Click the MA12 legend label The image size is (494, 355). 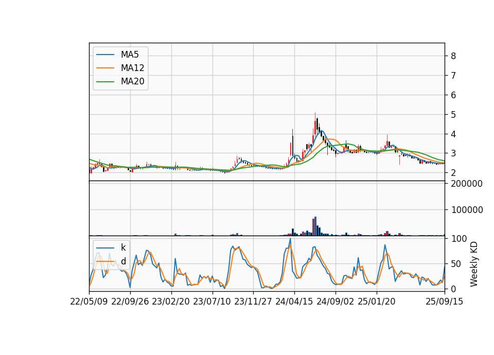[x=132, y=68]
